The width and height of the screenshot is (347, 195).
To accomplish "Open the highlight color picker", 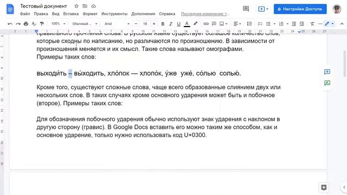I will [x=195, y=24].
